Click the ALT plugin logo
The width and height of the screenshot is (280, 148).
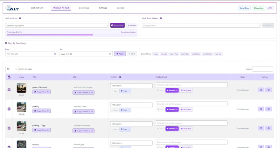tap(12, 8)
